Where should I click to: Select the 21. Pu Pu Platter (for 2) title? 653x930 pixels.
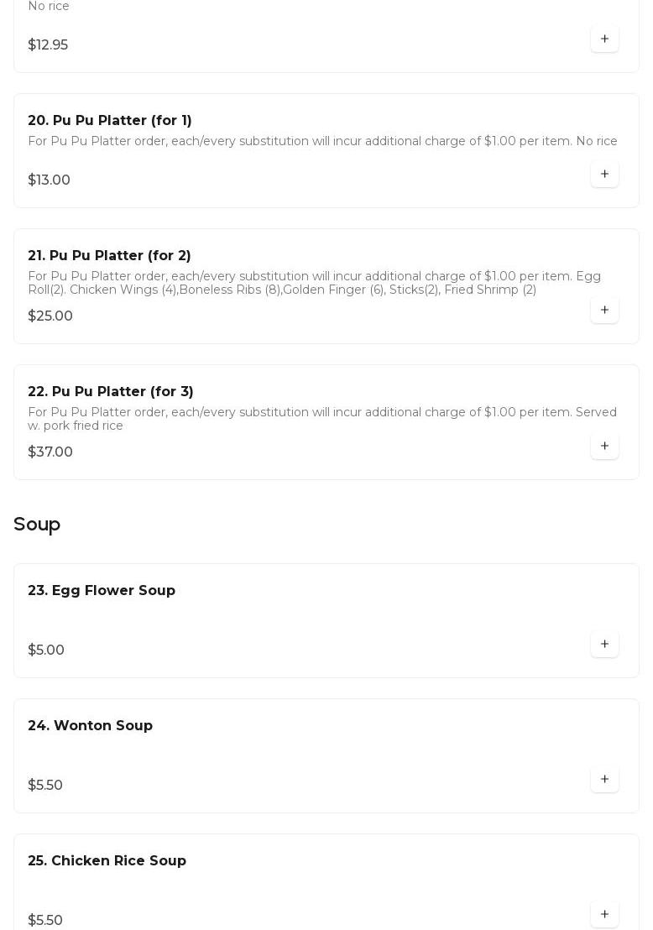tap(109, 256)
